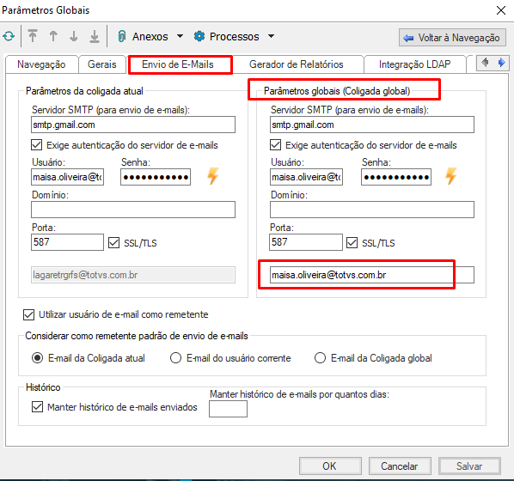Screen dimensions: 514x481
Task: Click Servidor SMTP field of coligada atual
Action: (x=133, y=125)
